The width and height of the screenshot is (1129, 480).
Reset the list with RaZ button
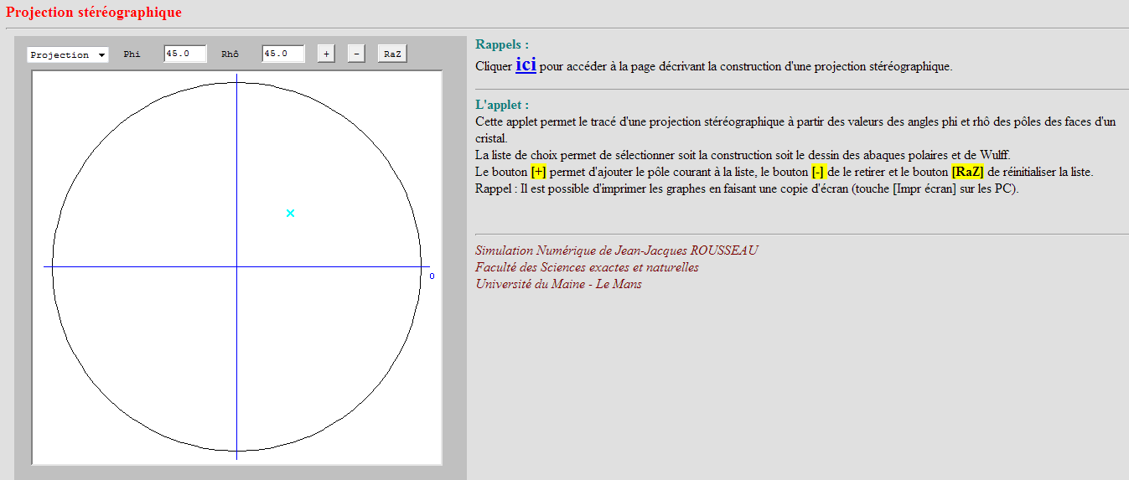(x=392, y=54)
